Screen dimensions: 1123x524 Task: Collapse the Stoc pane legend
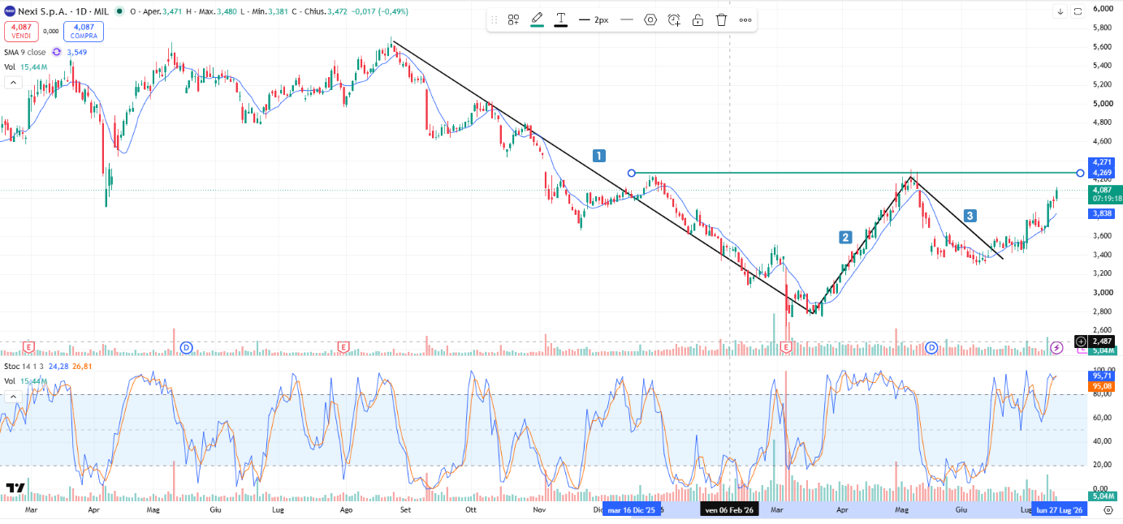click(x=13, y=397)
